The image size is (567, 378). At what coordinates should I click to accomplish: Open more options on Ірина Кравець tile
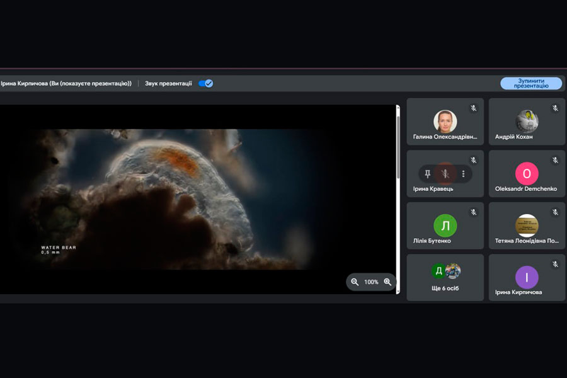463,174
